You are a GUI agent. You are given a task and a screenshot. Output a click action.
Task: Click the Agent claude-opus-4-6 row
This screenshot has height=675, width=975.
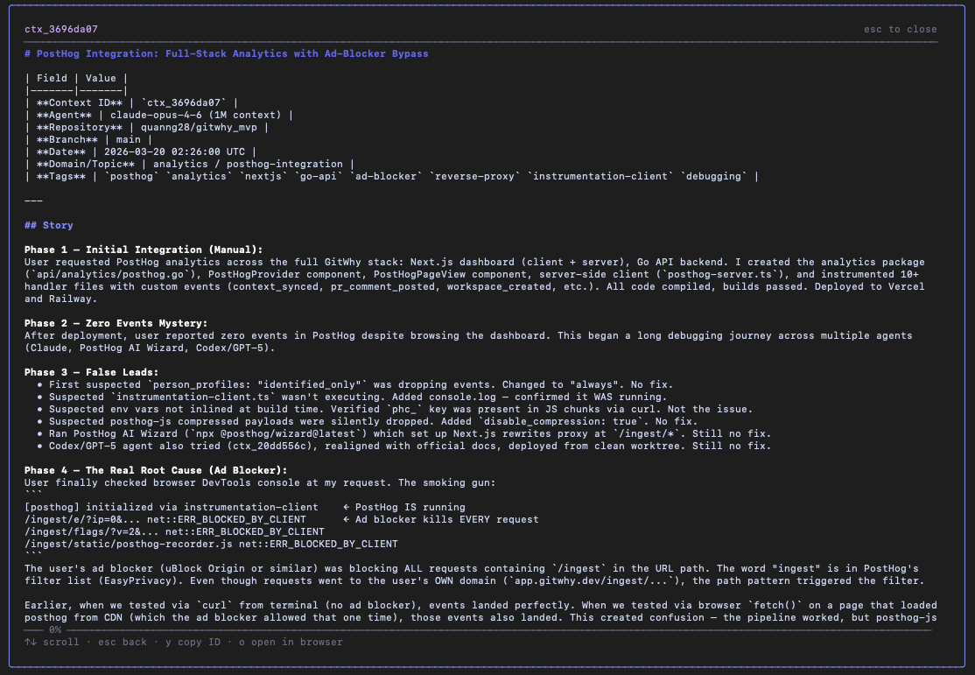point(158,115)
